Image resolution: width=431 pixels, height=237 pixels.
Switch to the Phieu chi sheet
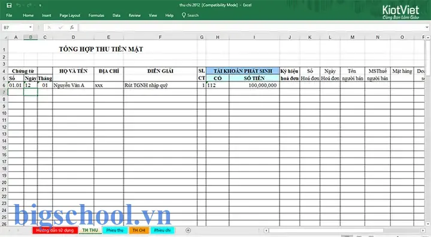pos(162,230)
